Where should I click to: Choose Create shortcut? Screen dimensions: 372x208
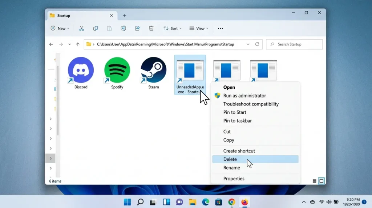(x=255, y=151)
